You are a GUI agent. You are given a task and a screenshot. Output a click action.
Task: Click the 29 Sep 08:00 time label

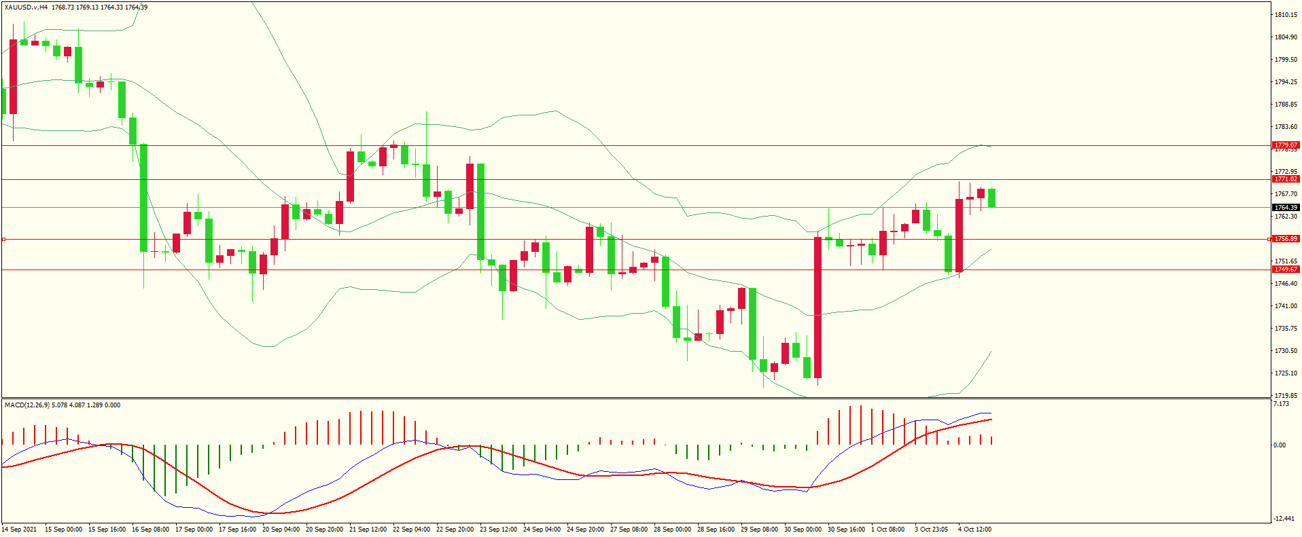coord(759,530)
